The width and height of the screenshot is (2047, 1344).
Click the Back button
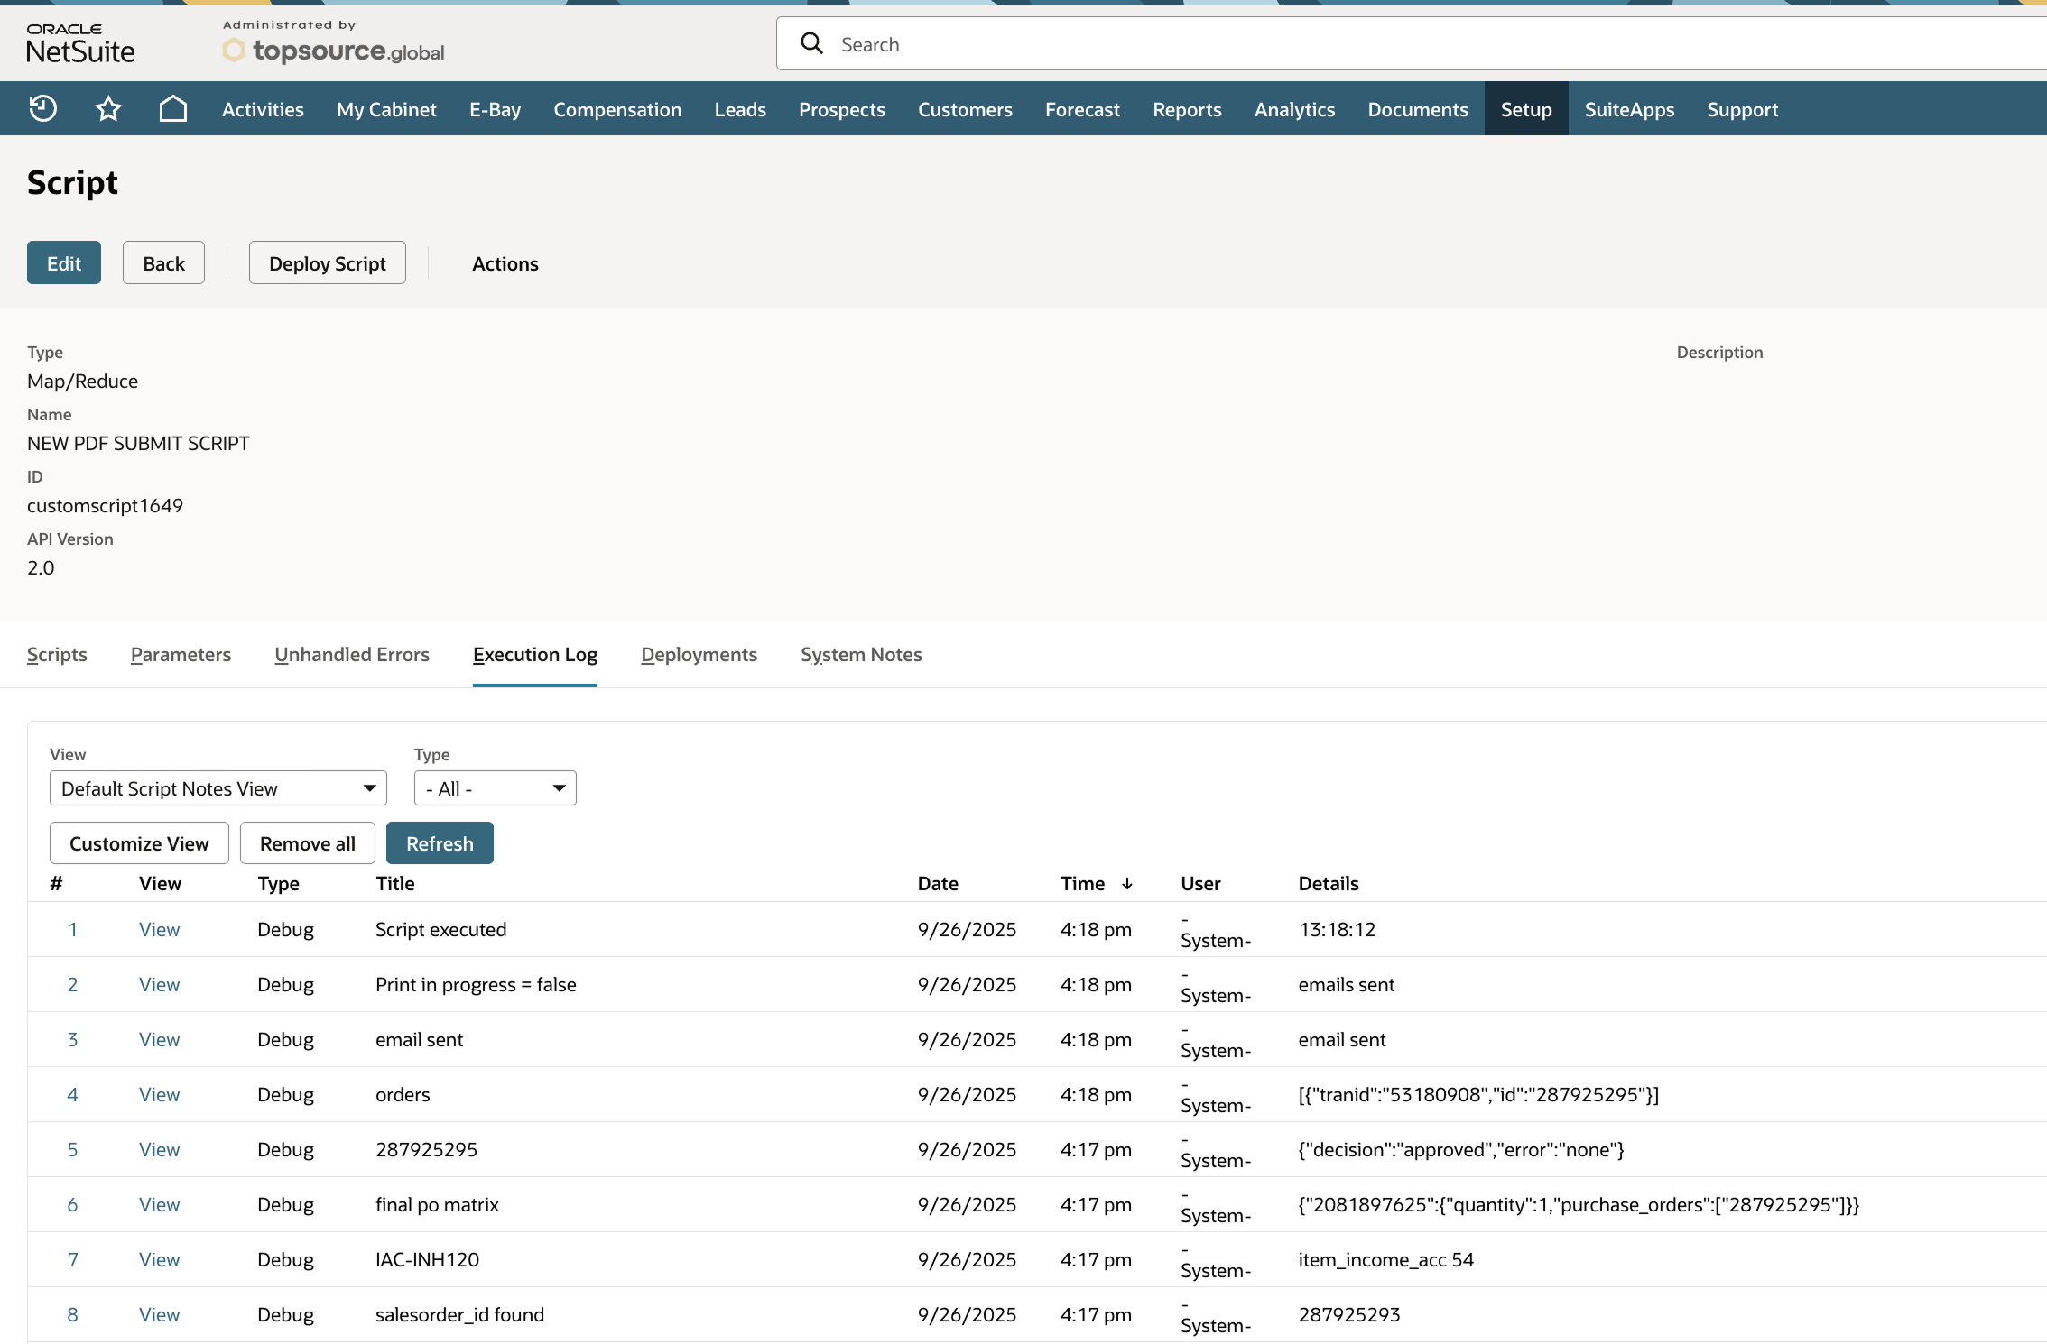coord(163,262)
